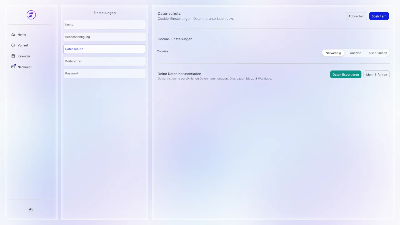The width and height of the screenshot is (400, 225).
Task: Click the subtitle "Cookie-Einstellungen, Daten herunterladen usw."
Action: [x=196, y=19]
